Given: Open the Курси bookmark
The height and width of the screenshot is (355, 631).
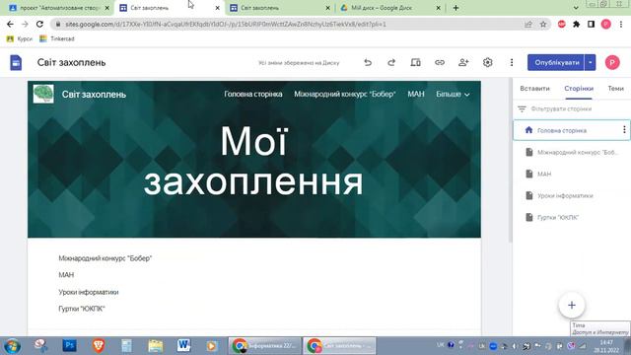Looking at the screenshot, I should [20, 38].
